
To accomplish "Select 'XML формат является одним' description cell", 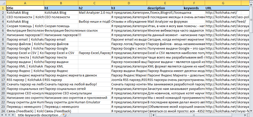I will (165, 66).
